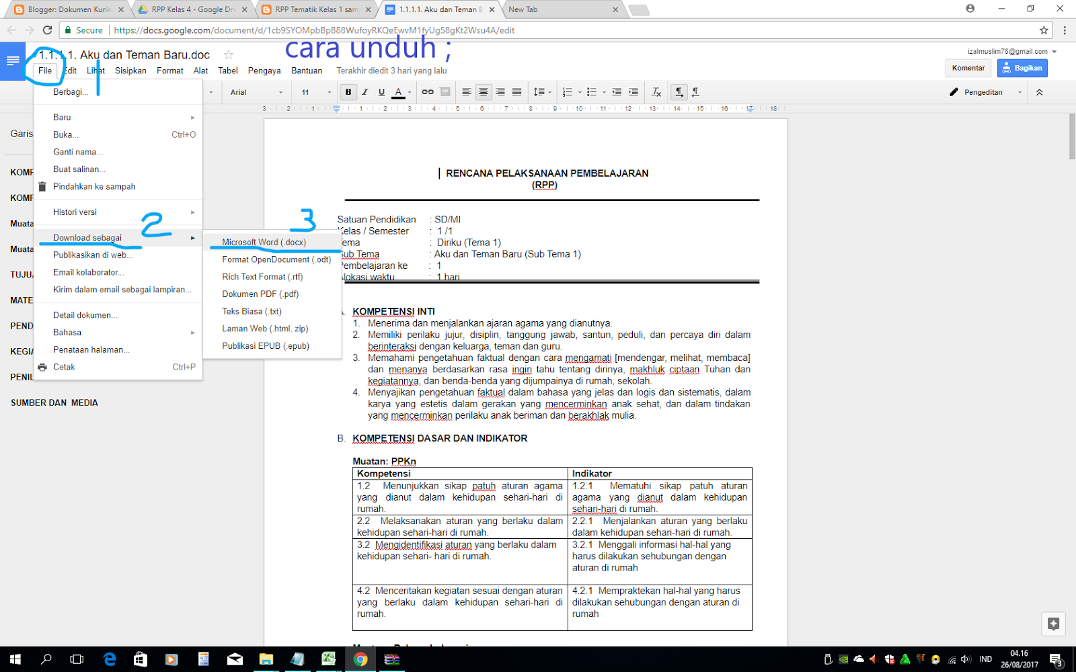Open Chrome customize menu
Screen dimensions: 1076x672
pyautogui.click(x=1065, y=30)
